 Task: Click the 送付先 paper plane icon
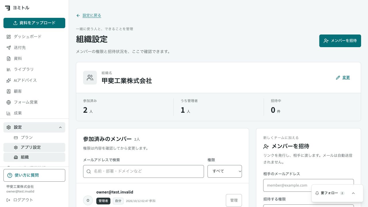tap(9, 48)
